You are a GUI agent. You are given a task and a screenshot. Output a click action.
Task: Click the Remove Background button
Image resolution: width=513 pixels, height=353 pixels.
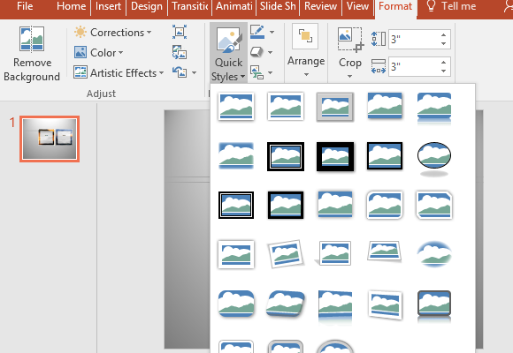(x=32, y=54)
